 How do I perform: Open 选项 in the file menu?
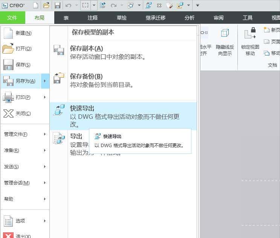(x=25, y=221)
